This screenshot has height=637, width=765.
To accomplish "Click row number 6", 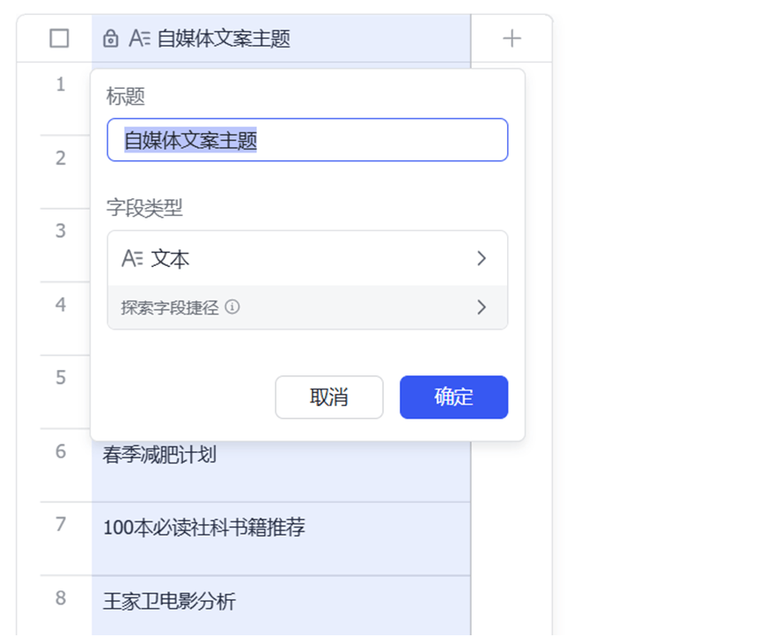I will (61, 451).
